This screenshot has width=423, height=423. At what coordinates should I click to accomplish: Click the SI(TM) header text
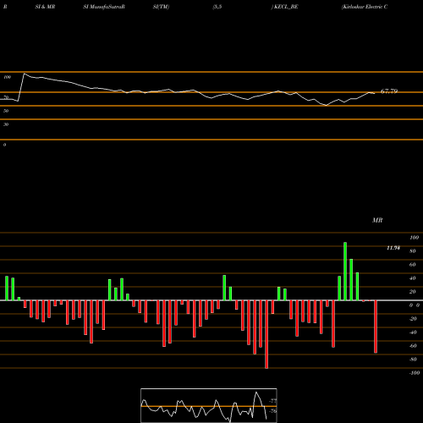click(161, 7)
